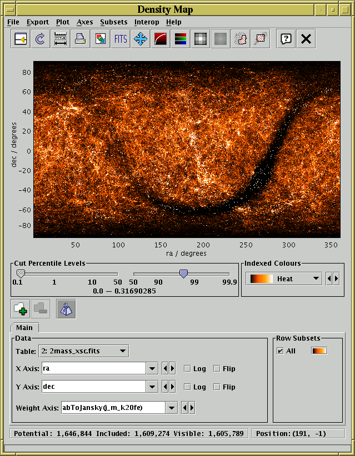Click the help speech-bubble icon
The width and height of the screenshot is (355, 456).
click(286, 39)
